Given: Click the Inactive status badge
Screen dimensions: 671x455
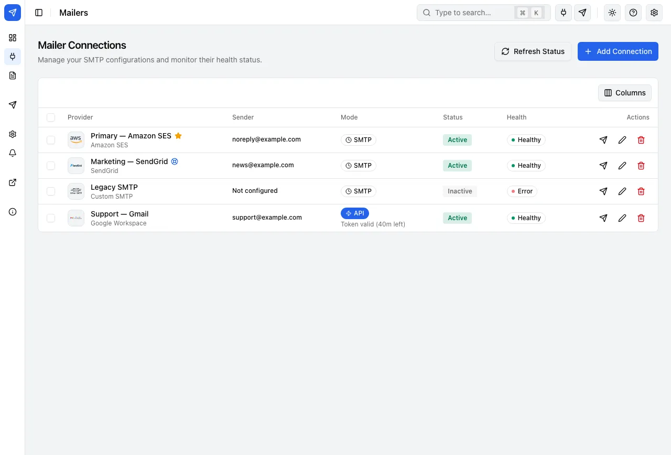Looking at the screenshot, I should (x=460, y=191).
